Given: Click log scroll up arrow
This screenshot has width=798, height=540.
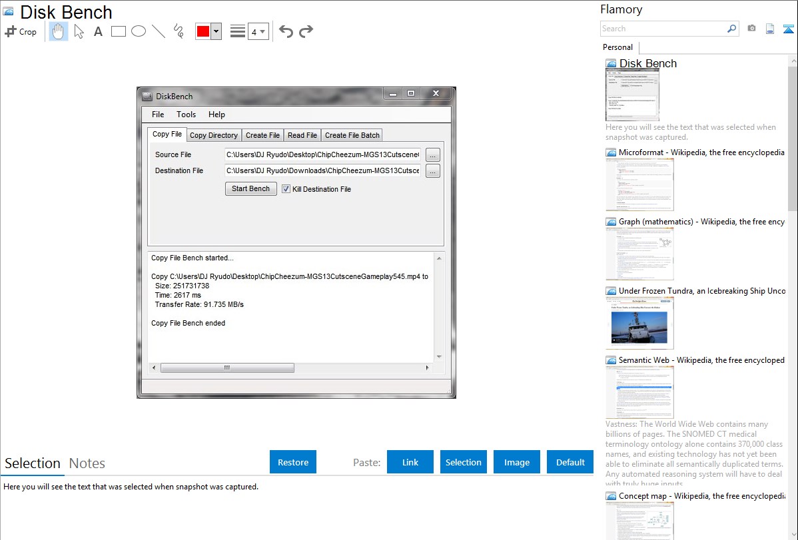Looking at the screenshot, I should point(439,258).
